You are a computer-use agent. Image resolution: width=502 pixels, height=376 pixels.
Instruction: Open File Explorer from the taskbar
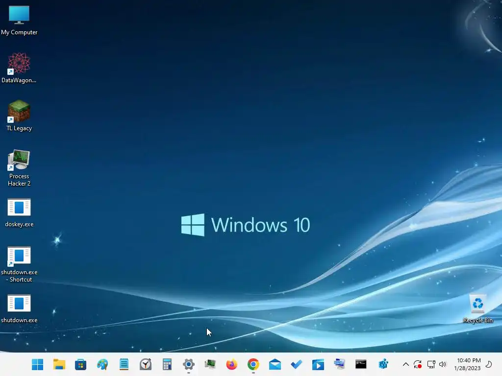[x=59, y=364]
